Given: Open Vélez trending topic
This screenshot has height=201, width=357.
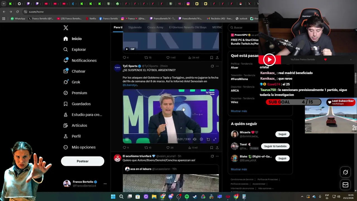Looking at the screenshot, I should point(235,102).
